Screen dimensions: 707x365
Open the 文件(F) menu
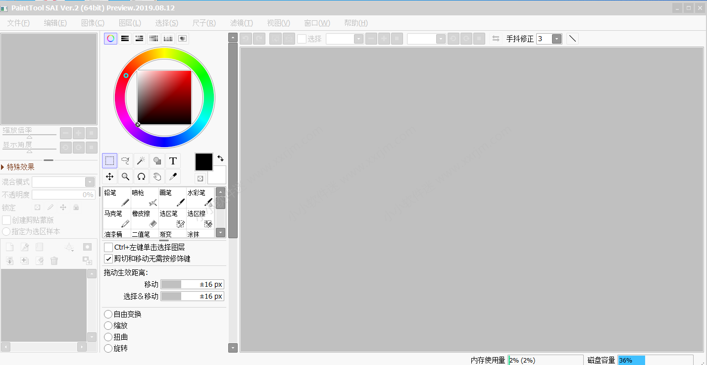click(18, 23)
